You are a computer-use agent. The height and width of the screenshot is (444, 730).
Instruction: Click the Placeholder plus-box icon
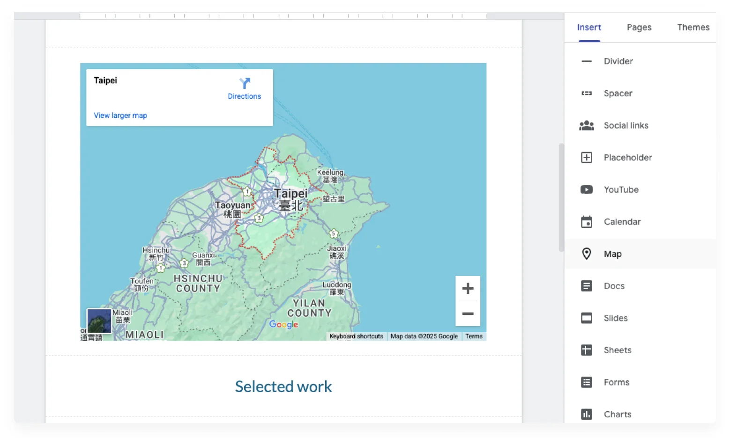point(586,158)
